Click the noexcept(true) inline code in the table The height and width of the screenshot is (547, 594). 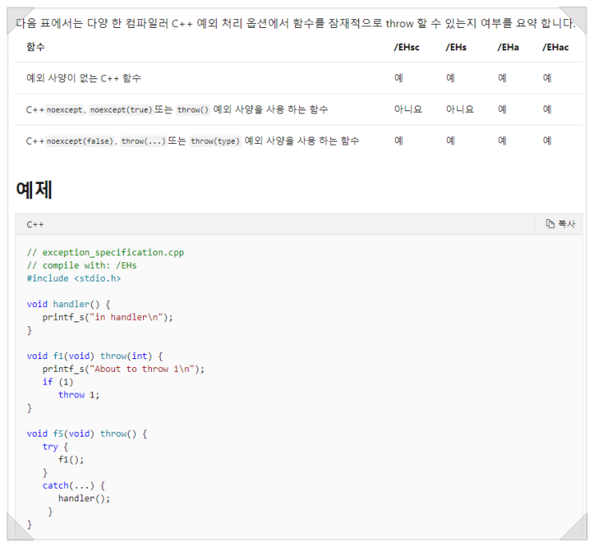tap(121, 110)
